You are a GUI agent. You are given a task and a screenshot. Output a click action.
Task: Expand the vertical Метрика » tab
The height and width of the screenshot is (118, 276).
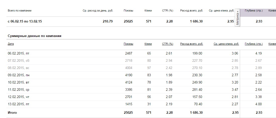[x=238, y=17]
